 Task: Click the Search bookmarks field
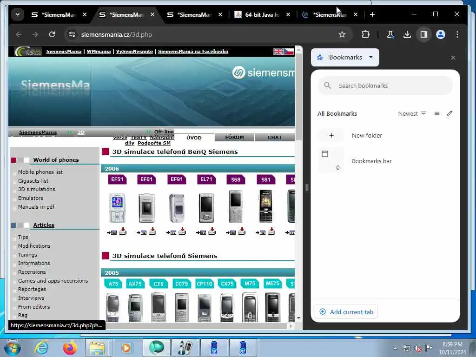pyautogui.click(x=385, y=86)
